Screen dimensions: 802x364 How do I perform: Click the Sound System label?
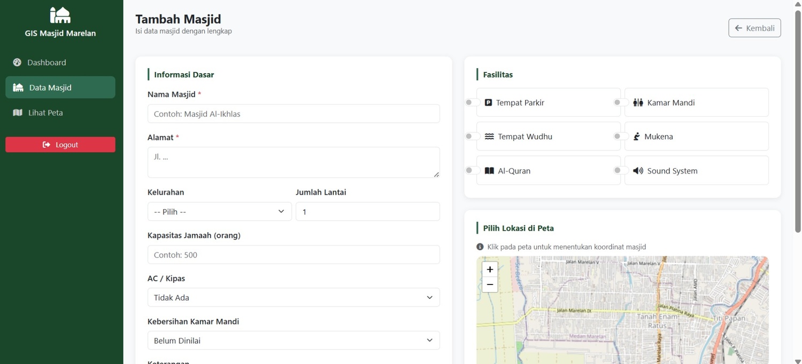coord(672,171)
